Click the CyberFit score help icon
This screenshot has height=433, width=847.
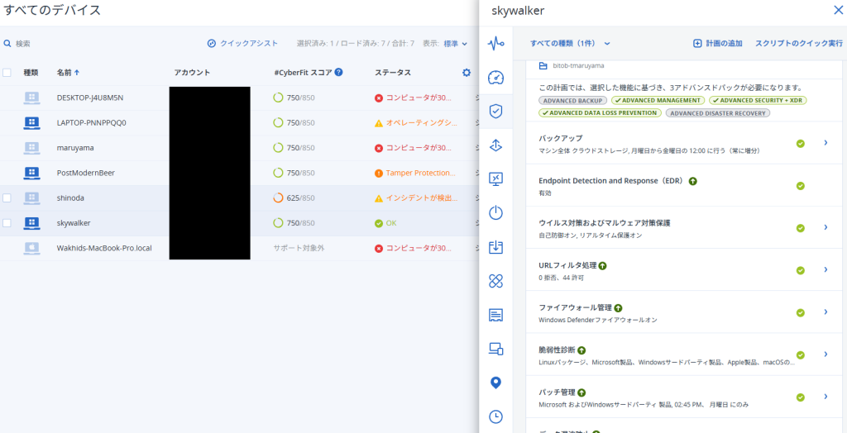tap(338, 72)
